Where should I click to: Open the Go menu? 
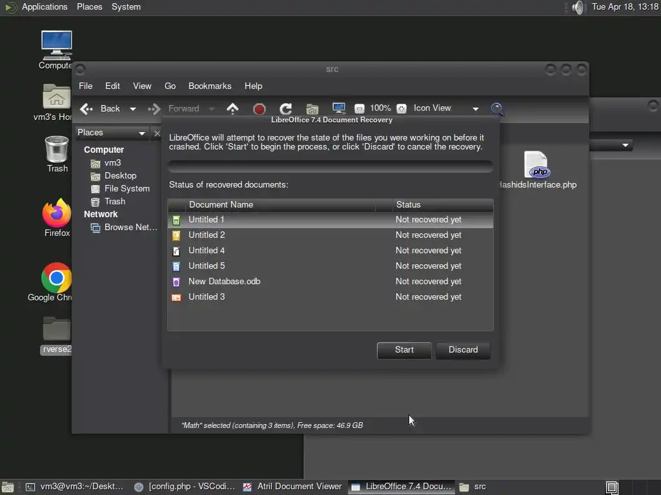(170, 86)
